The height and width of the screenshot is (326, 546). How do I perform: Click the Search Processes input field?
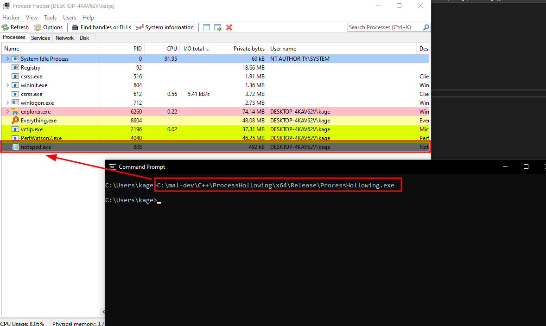point(385,27)
